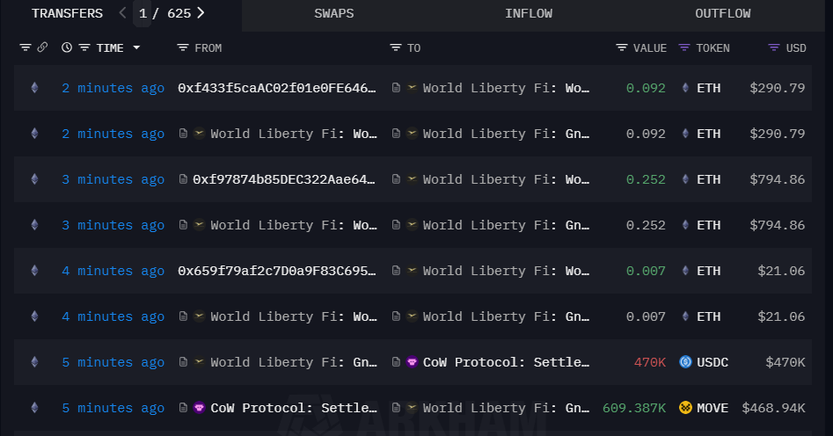
Task: Open address 0xf433f5caAC02f01e0FE646...
Action: [276, 88]
